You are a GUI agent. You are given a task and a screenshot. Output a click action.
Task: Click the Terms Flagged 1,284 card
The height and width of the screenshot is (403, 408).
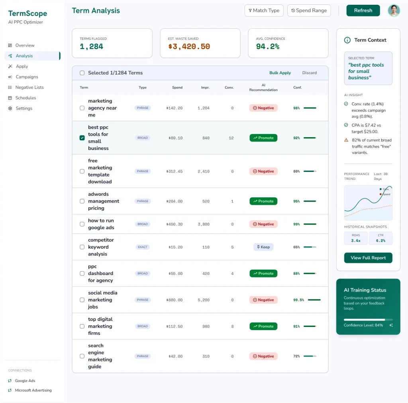(x=112, y=43)
